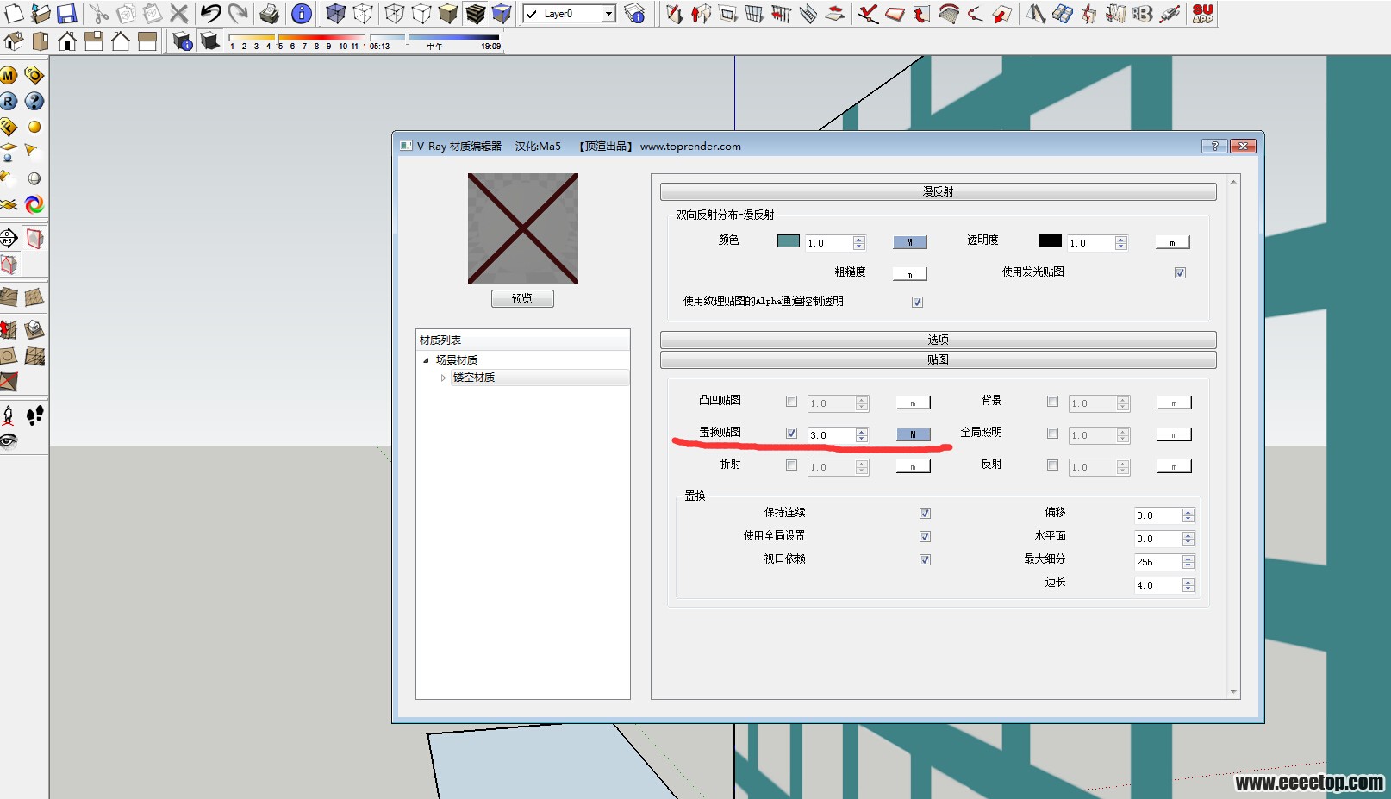The height and width of the screenshot is (799, 1391).
Task: Uncheck 使用发光贴图 checkbox
Action: [1180, 272]
